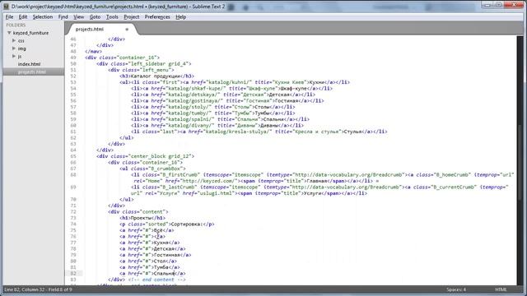Click the Sublime Text icon in title bar
Viewport: 527px width, 296px height.
pyautogui.click(x=6, y=6)
